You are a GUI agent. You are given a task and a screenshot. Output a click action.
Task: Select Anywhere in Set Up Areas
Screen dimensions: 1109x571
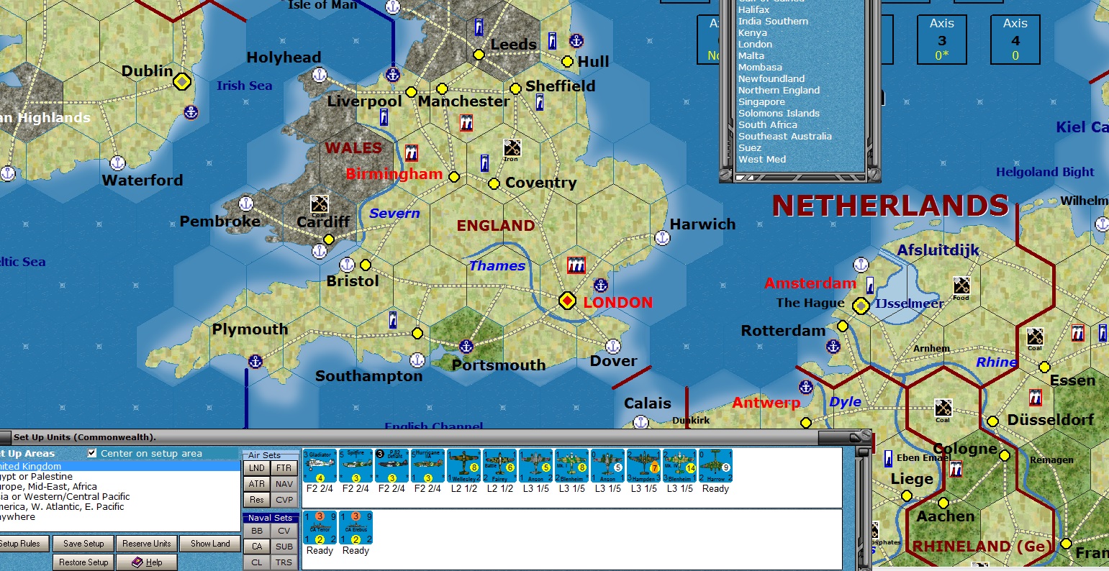coord(119,516)
